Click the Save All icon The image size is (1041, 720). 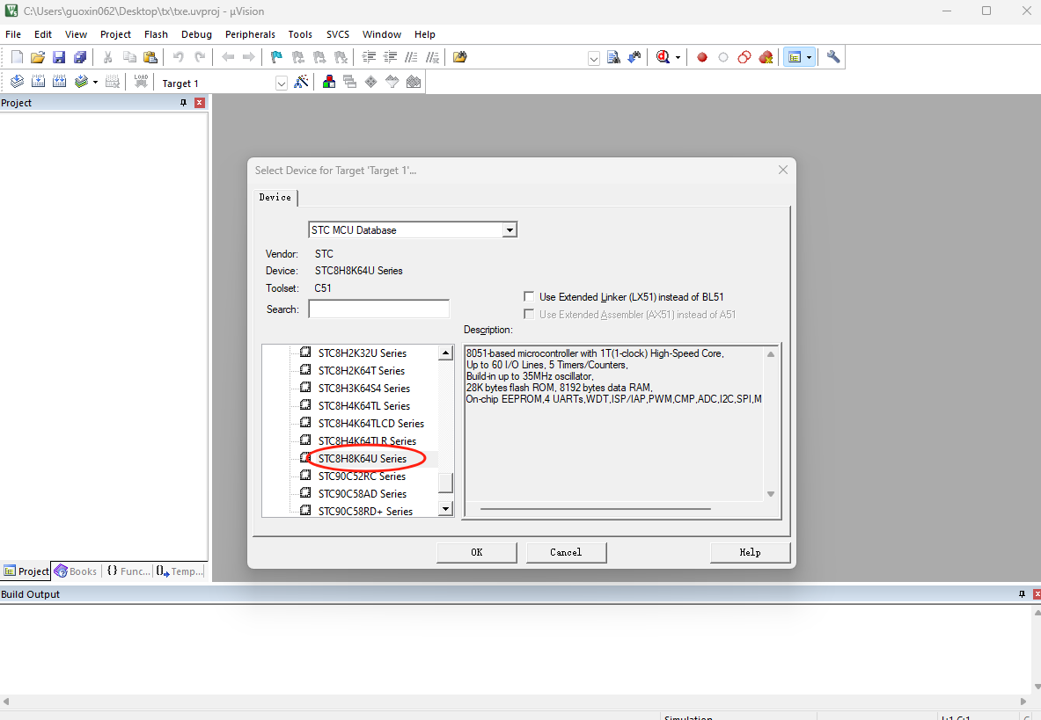(80, 57)
